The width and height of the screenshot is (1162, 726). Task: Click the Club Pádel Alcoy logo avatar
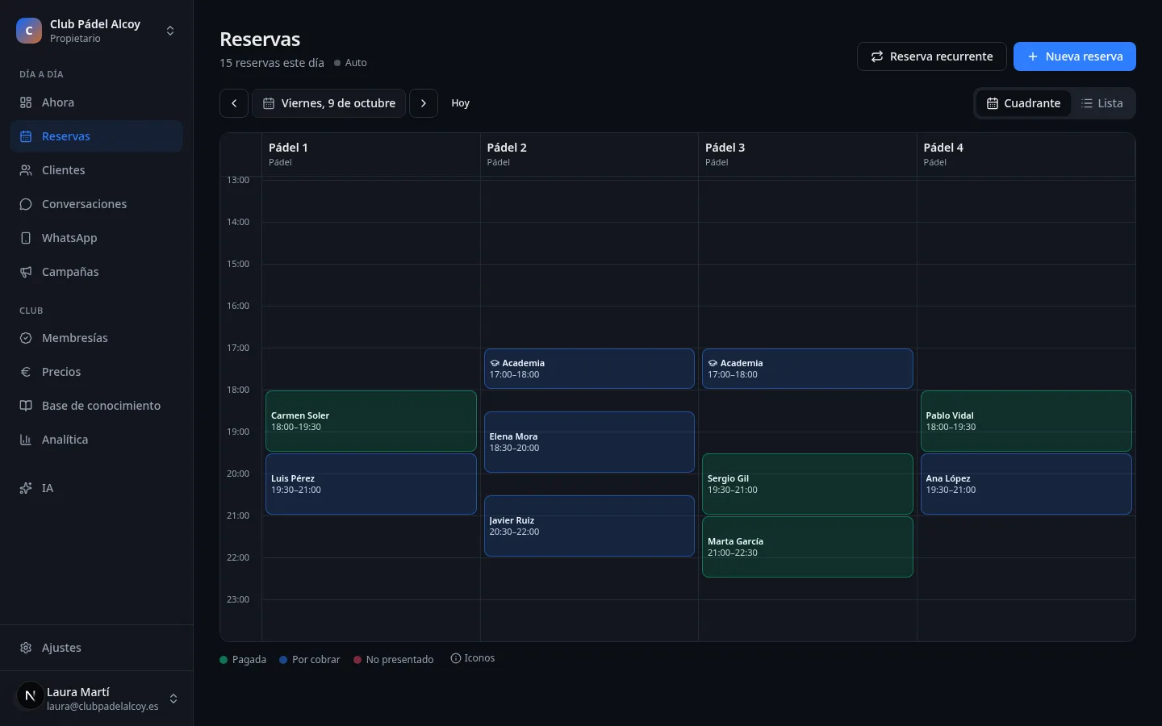(x=29, y=31)
